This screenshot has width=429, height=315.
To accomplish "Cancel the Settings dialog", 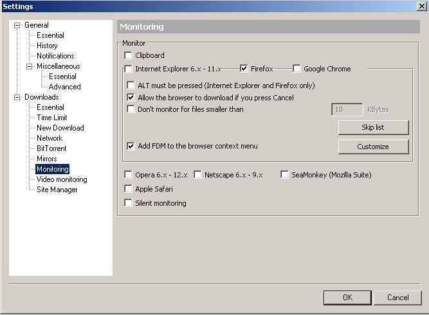I will point(397,298).
